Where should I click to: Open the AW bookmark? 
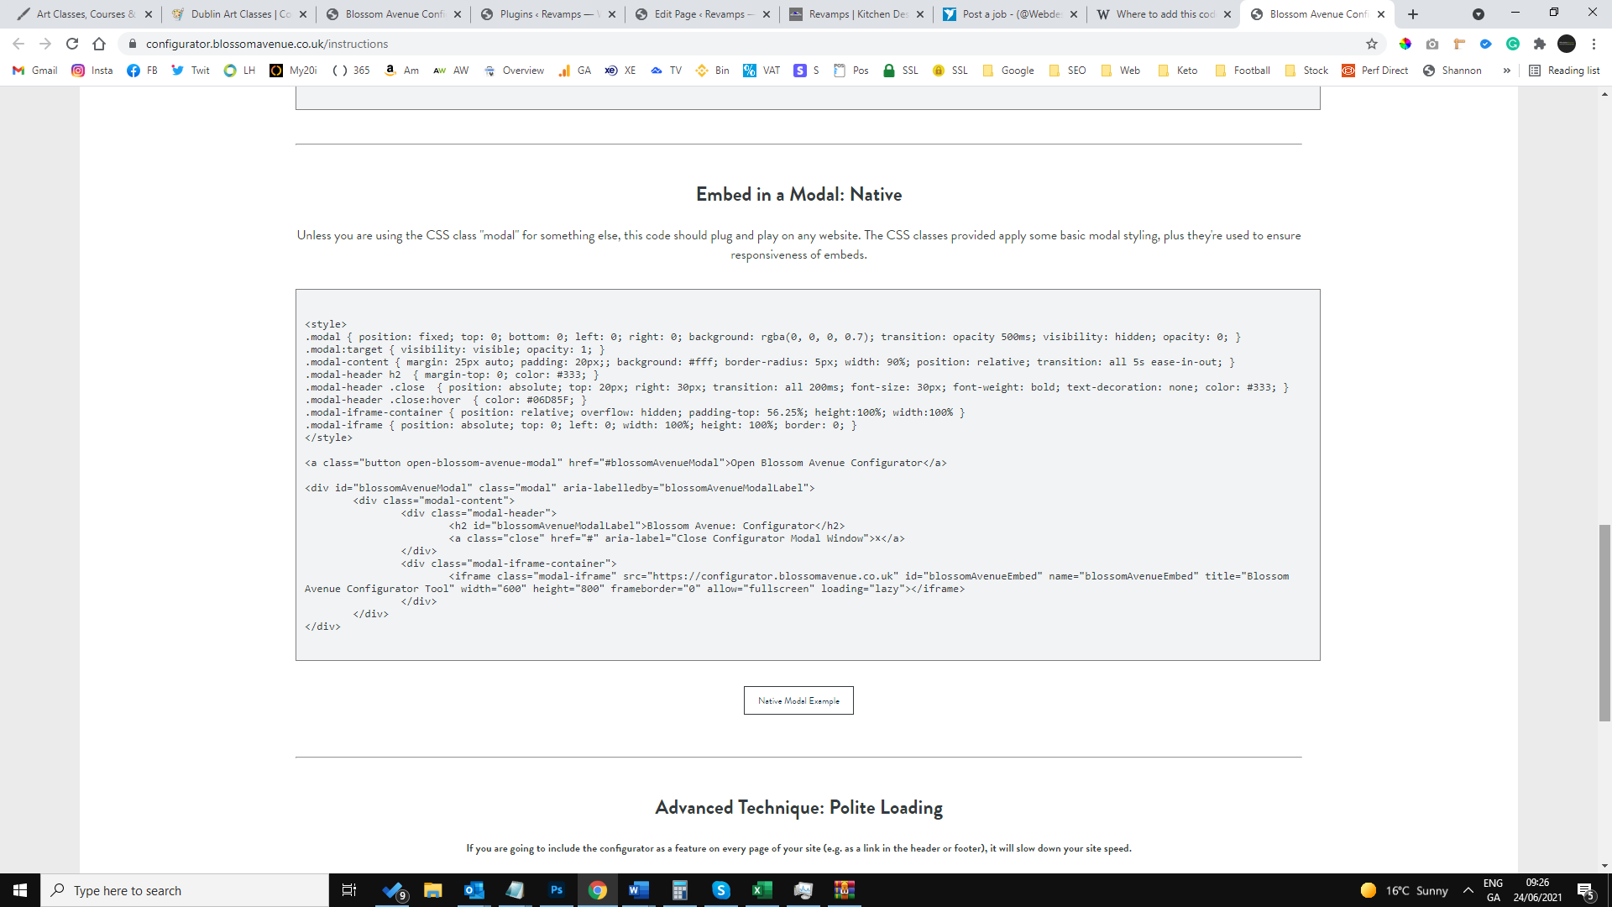pos(451,71)
